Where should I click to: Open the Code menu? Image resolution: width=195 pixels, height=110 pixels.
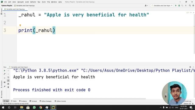27,2
